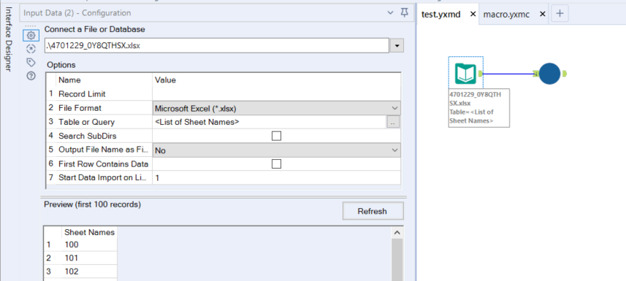Open the annotation tag icon
Image resolution: width=626 pixels, height=281 pixels.
tap(31, 62)
